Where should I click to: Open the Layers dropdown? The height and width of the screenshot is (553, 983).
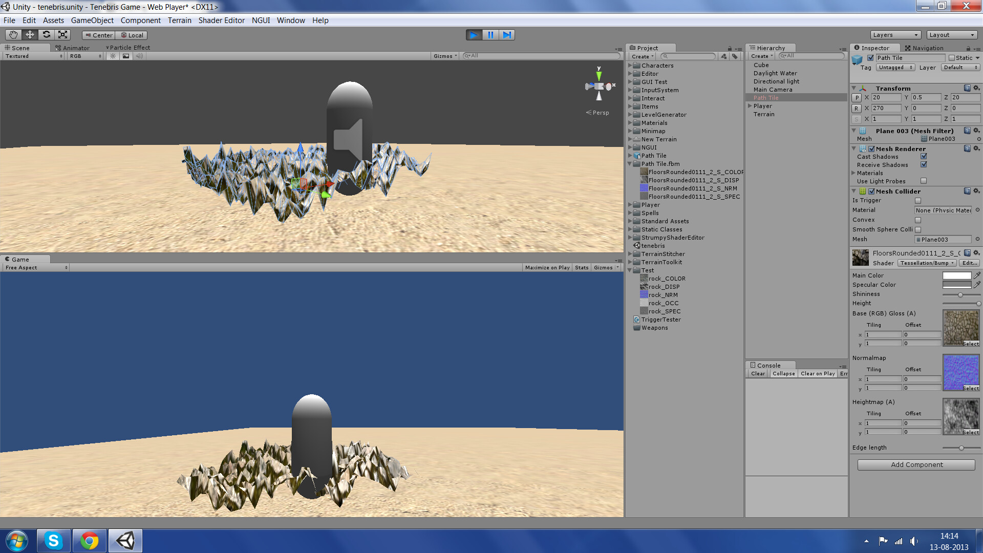(895, 34)
